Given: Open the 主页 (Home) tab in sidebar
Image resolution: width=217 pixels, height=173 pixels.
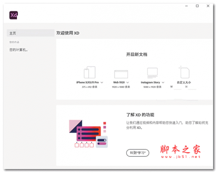Looking at the screenshot, I should [31, 33].
